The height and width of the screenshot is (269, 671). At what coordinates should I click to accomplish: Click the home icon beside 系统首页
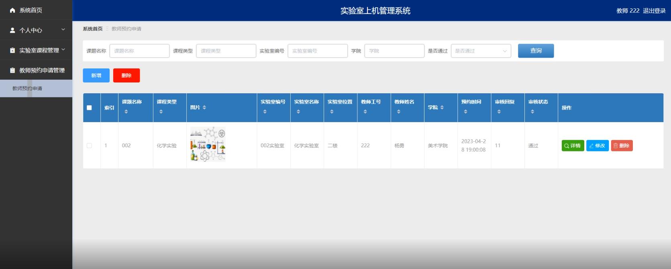coord(12,10)
